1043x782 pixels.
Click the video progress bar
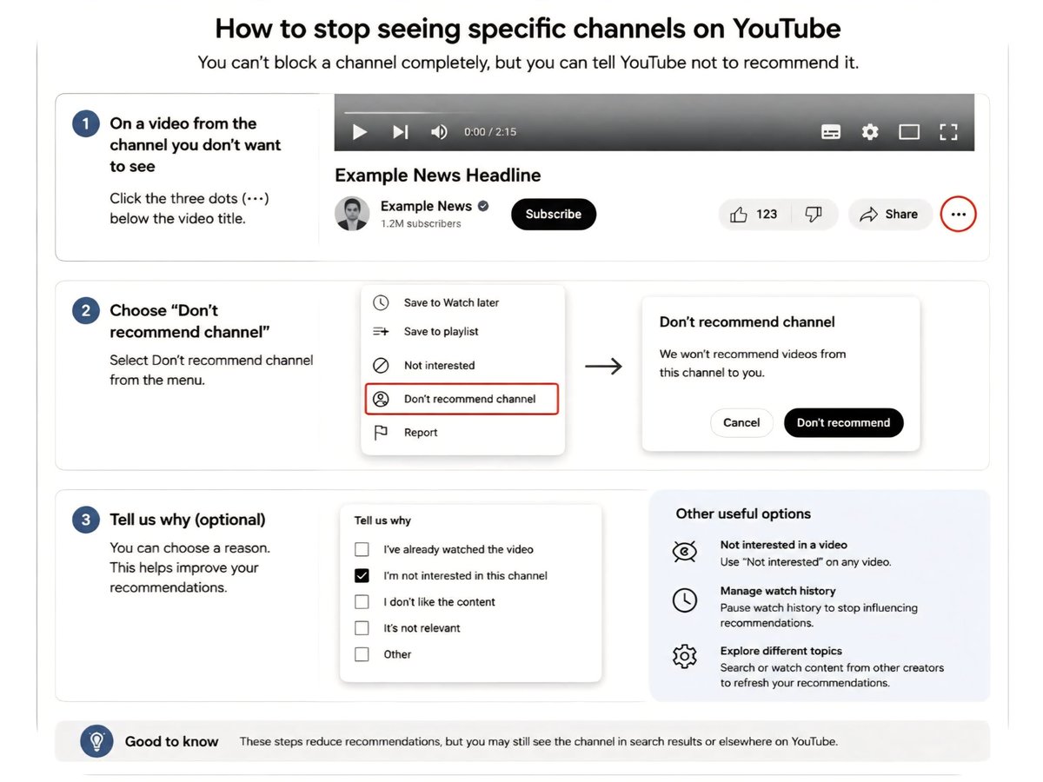pyautogui.click(x=654, y=112)
